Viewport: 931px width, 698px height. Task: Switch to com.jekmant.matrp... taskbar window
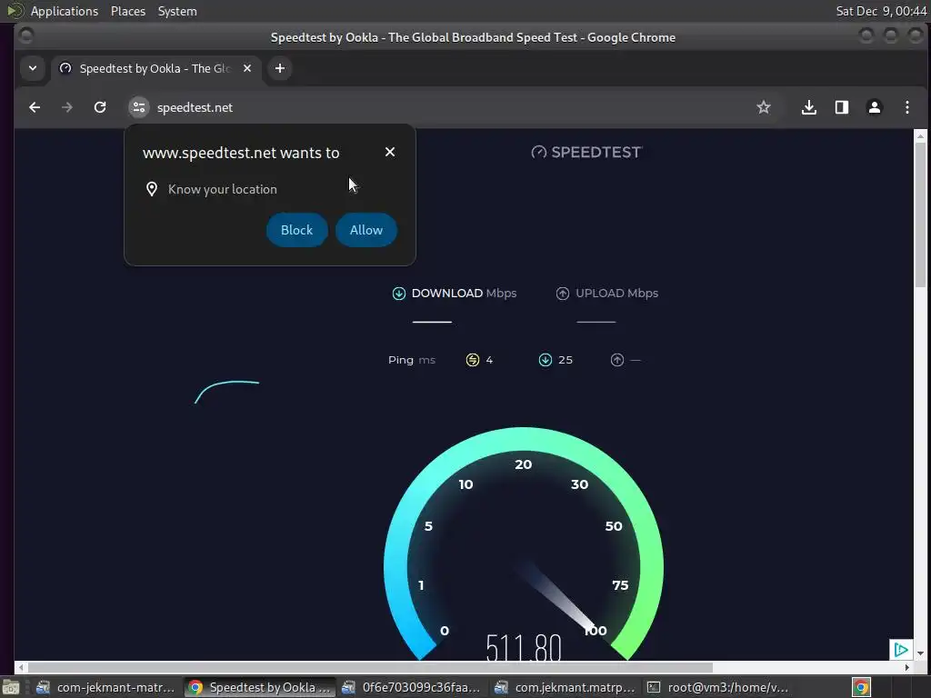click(566, 687)
